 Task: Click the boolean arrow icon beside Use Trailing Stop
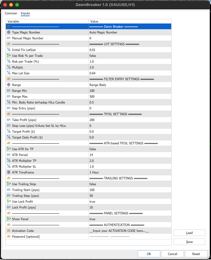[x=9, y=184]
